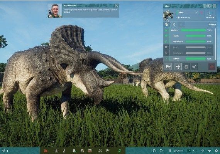This screenshot has height=154, width=220.
Task: Redo the last action
Action: (161, 151)
